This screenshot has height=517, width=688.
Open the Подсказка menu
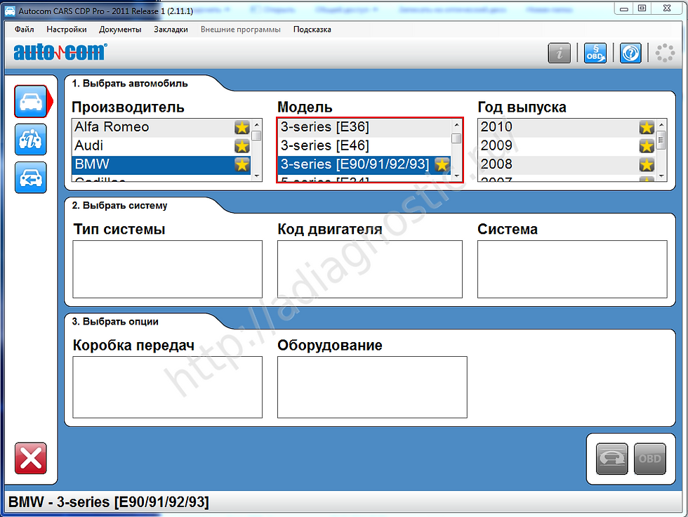click(312, 30)
